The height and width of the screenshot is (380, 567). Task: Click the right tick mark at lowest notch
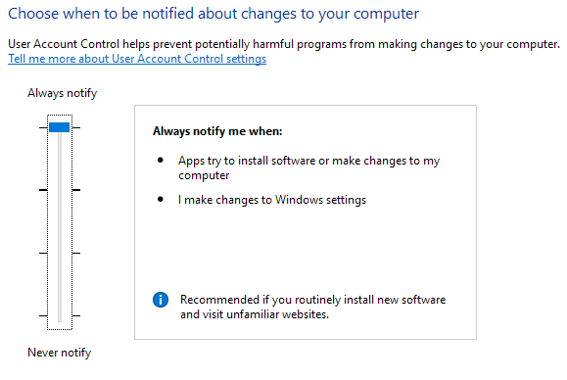[76, 316]
